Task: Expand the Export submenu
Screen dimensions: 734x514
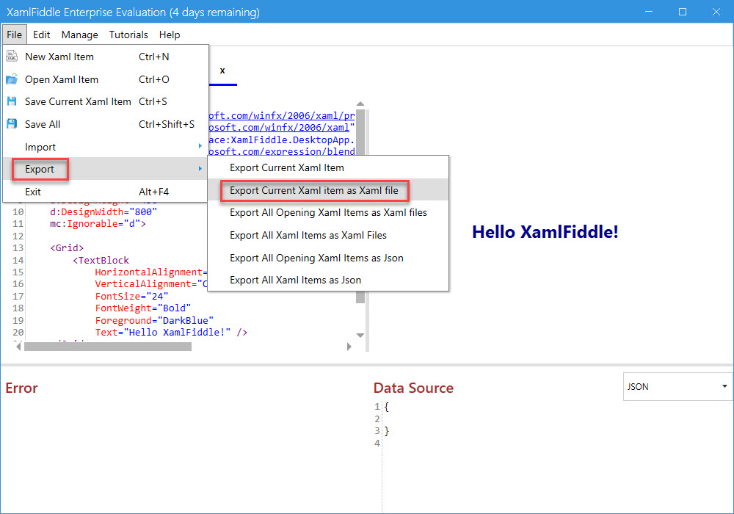Action: pos(105,169)
